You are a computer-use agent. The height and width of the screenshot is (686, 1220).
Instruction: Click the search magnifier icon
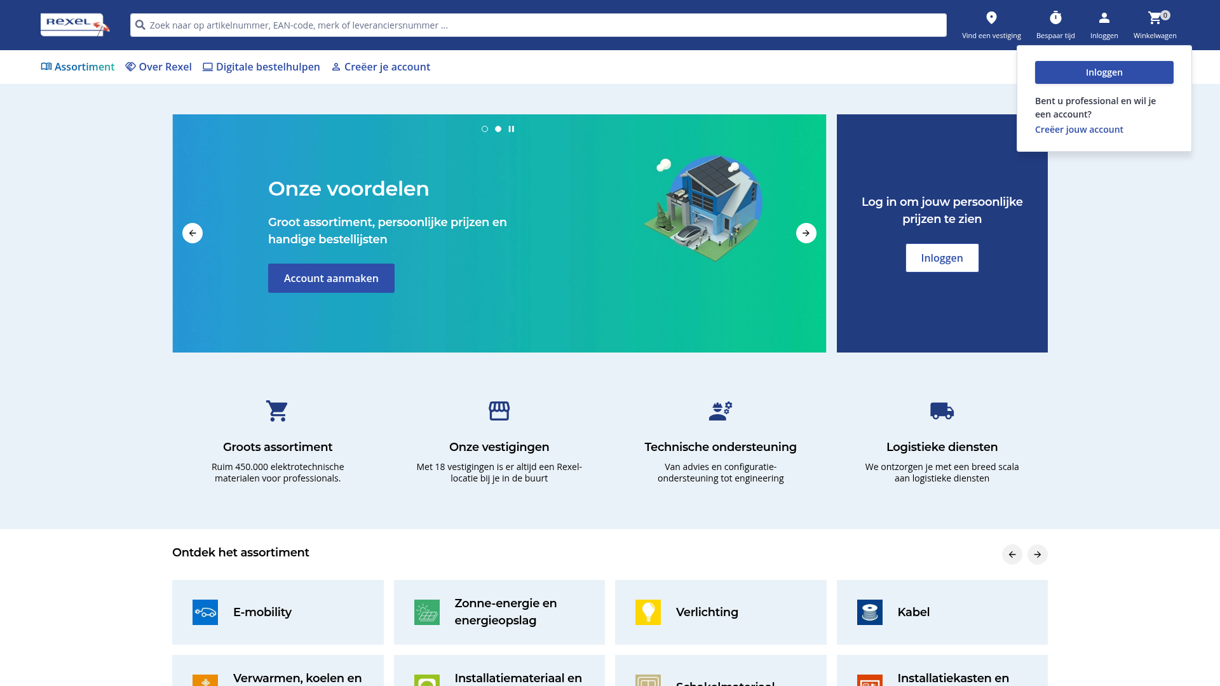[140, 25]
